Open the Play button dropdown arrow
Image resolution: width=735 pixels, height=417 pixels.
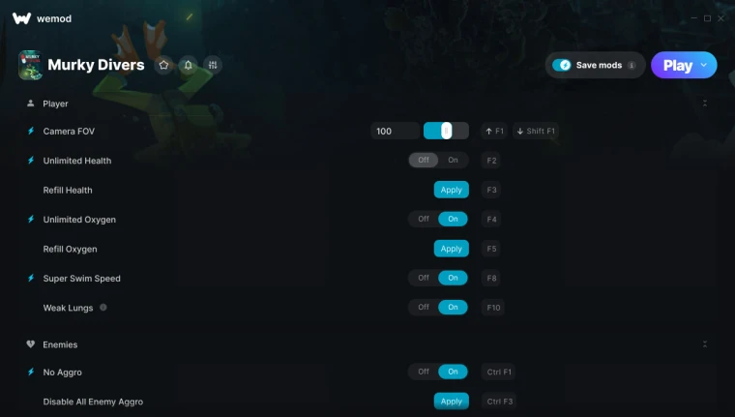[704, 65]
